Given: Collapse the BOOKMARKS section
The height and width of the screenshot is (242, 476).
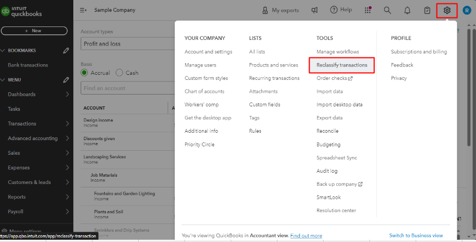Looking at the screenshot, I should coord(3,51).
